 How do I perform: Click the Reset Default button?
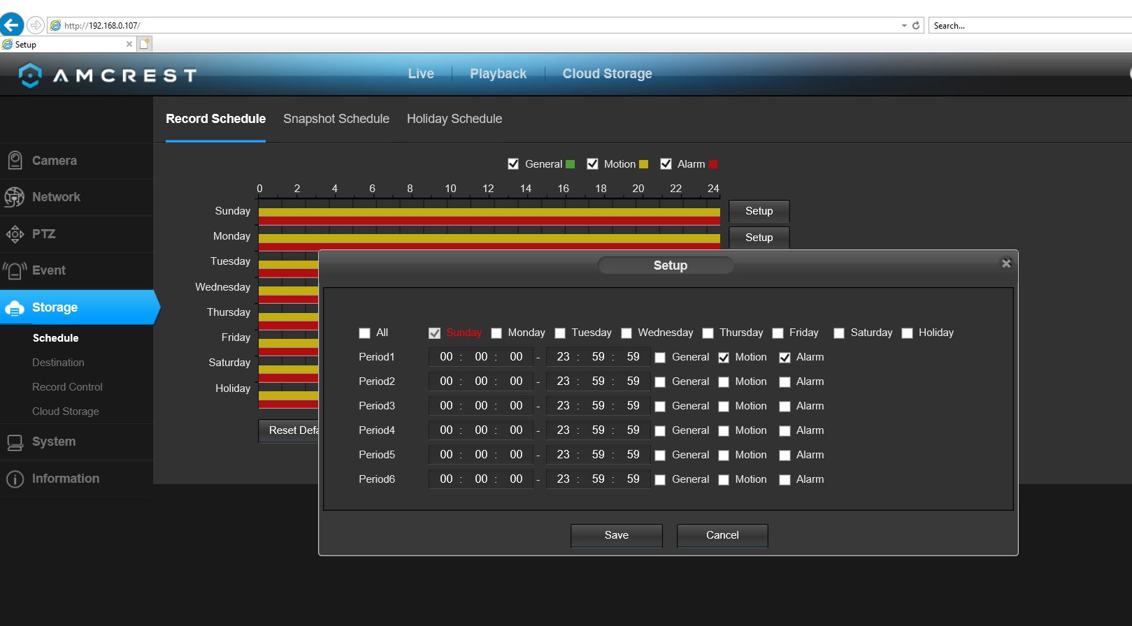pyautogui.click(x=289, y=430)
